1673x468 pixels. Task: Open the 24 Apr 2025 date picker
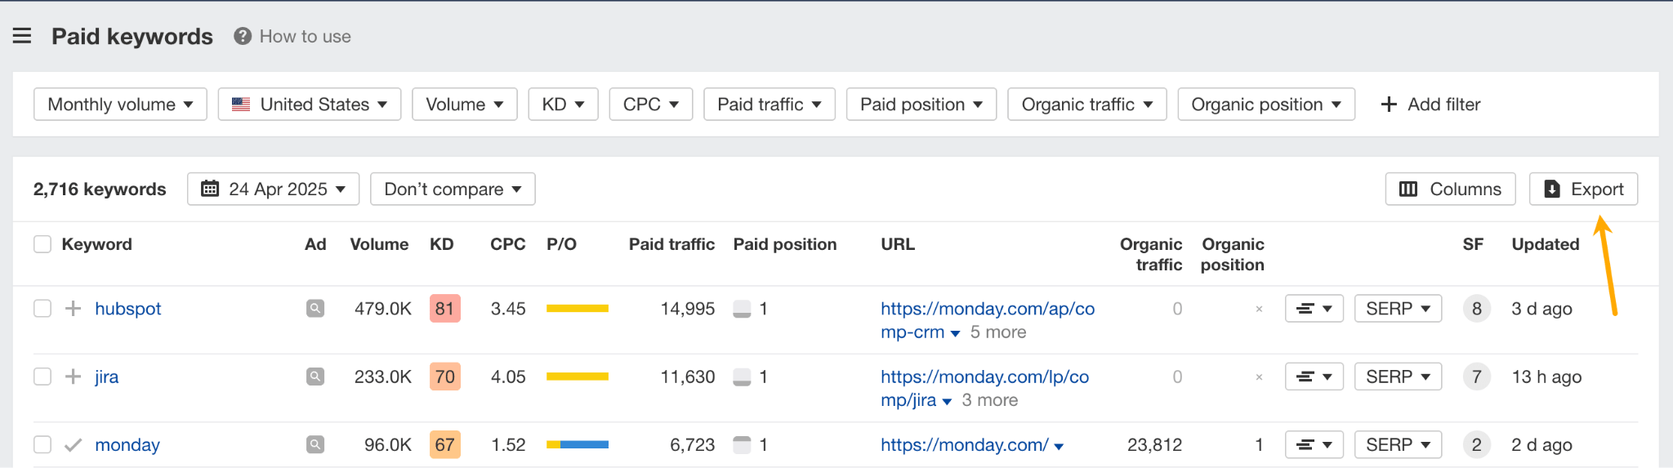274,189
